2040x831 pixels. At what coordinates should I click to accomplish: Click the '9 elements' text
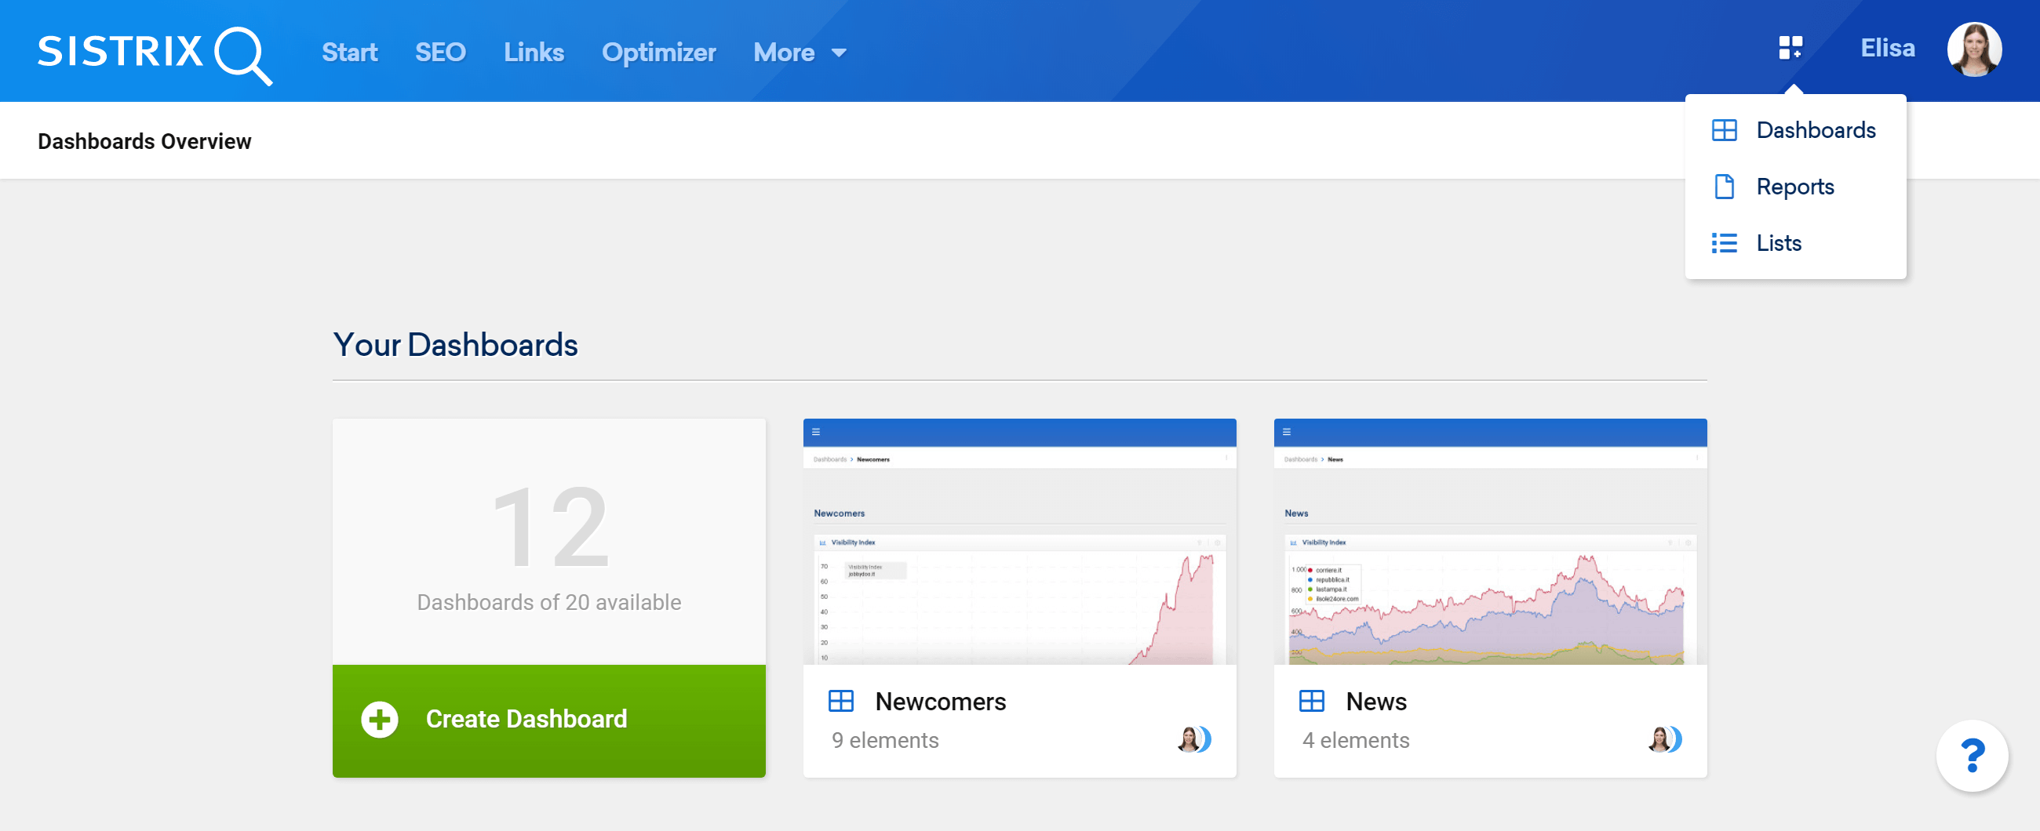point(884,741)
